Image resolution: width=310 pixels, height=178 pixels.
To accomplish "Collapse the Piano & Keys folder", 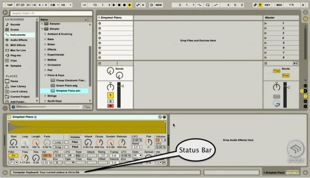I will (x=45, y=75).
